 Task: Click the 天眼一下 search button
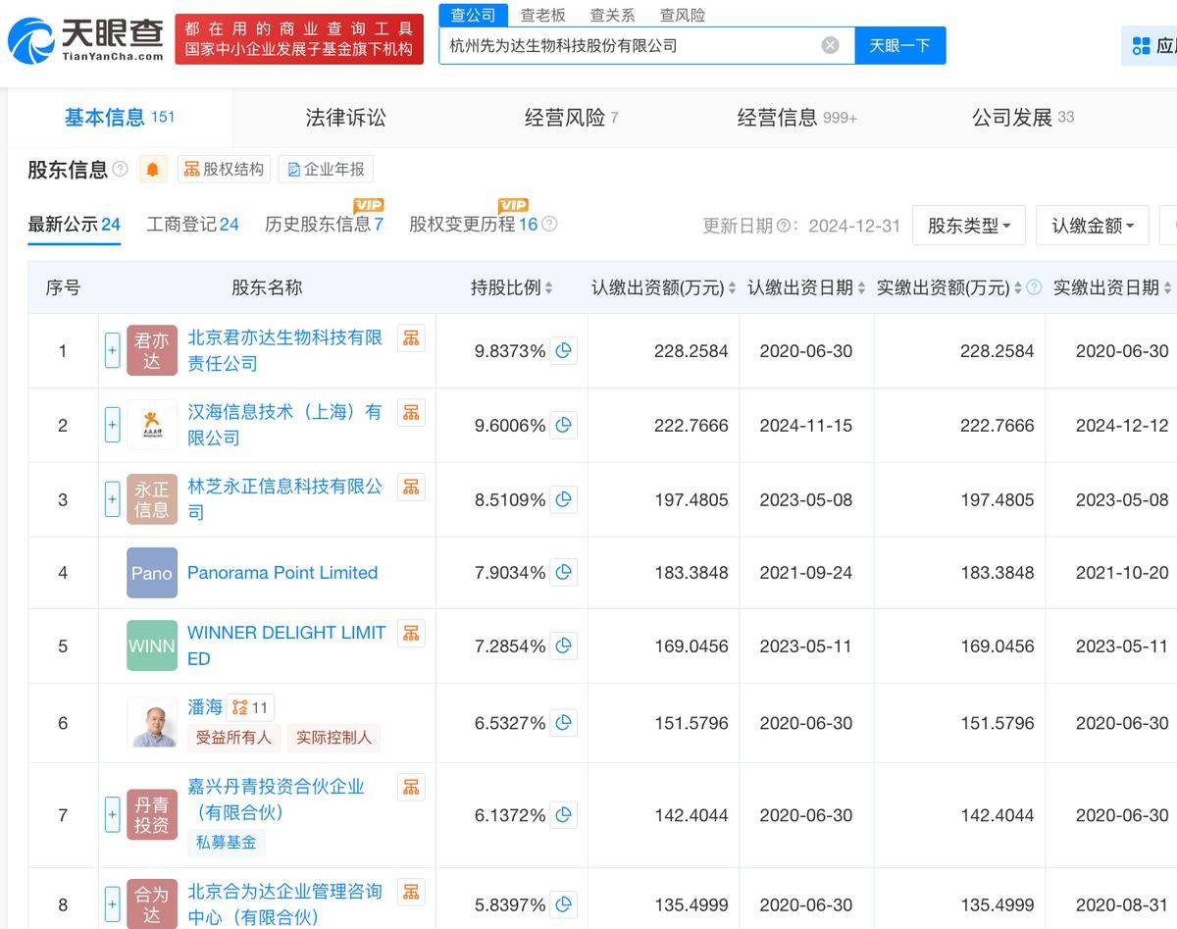pos(899,45)
